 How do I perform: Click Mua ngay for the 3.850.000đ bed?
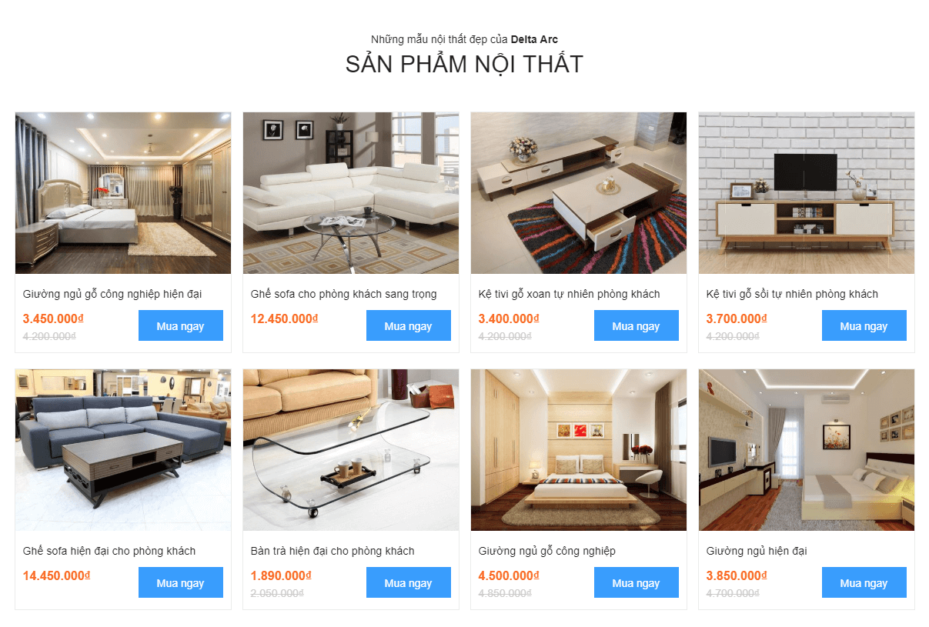click(864, 582)
